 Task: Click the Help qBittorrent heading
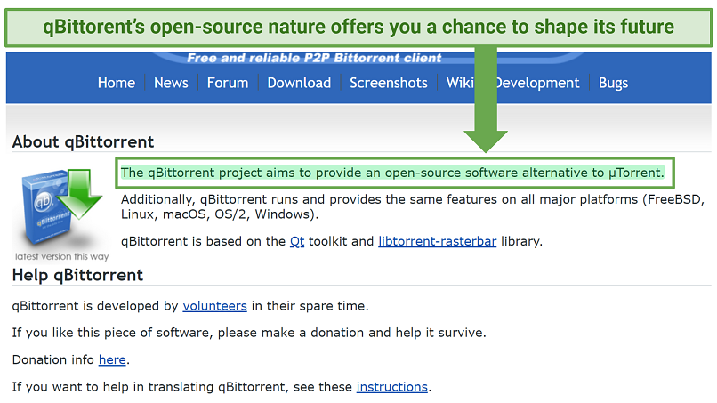tap(77, 275)
